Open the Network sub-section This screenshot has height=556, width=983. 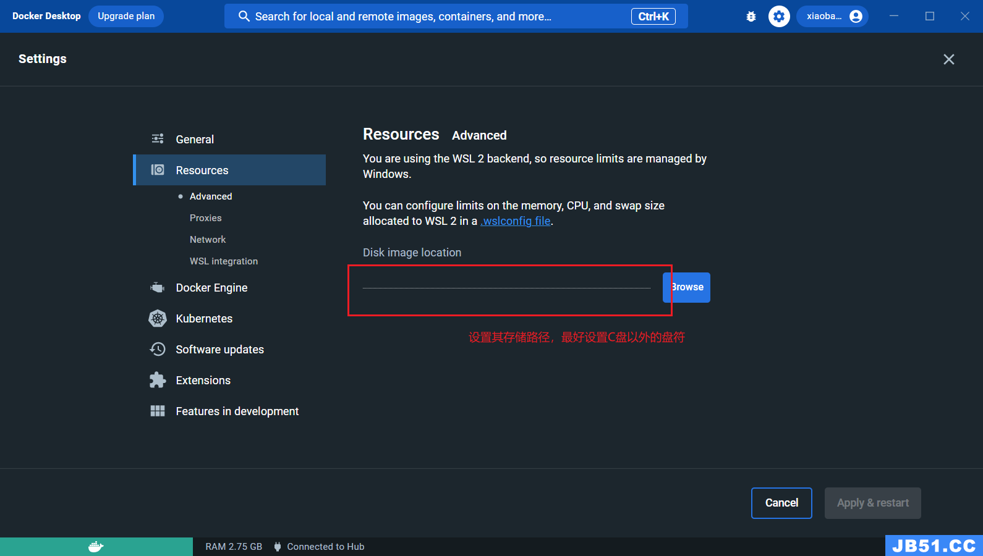pos(208,240)
